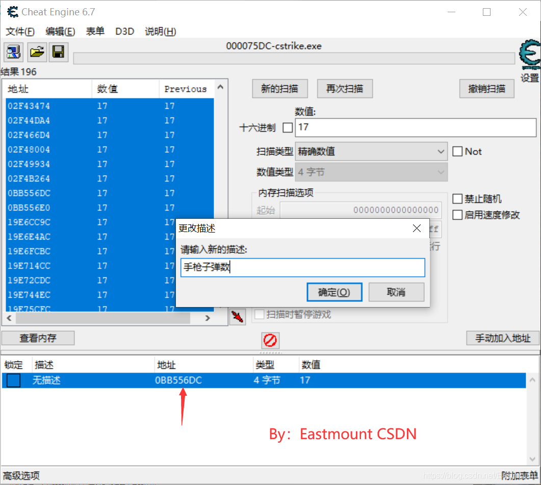This screenshot has width=541, height=485.
Task: Enable the 启用速度修改 checkbox
Action: click(x=457, y=215)
